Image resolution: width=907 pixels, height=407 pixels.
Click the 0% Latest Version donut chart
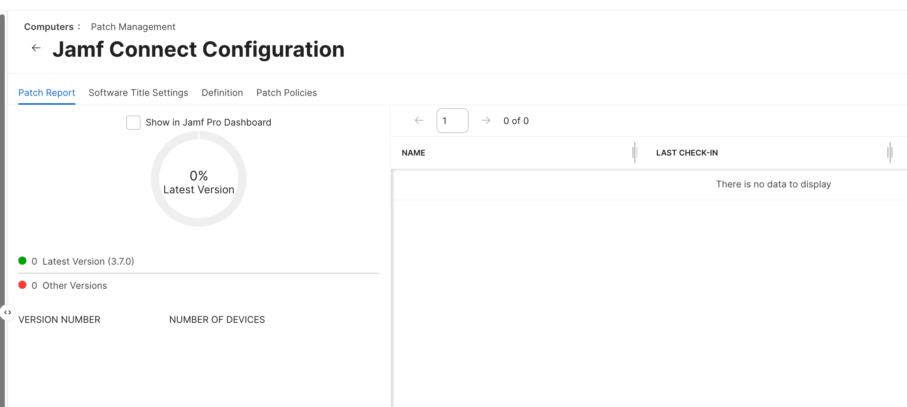[199, 179]
